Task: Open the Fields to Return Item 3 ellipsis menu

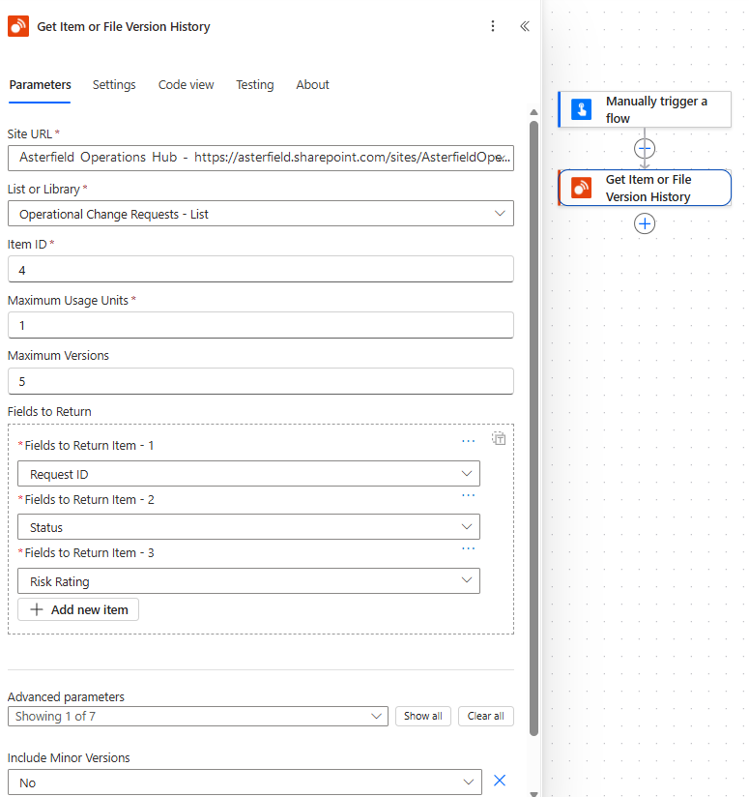Action: pyautogui.click(x=468, y=548)
